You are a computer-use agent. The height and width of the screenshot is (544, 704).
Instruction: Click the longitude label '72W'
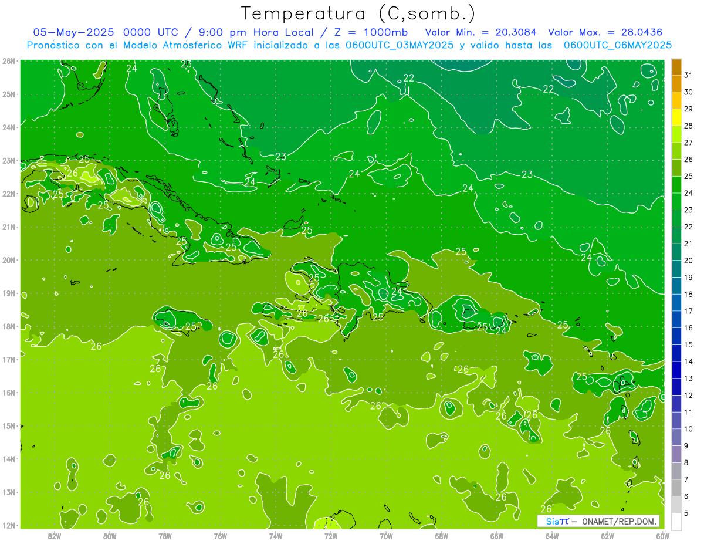331,536
